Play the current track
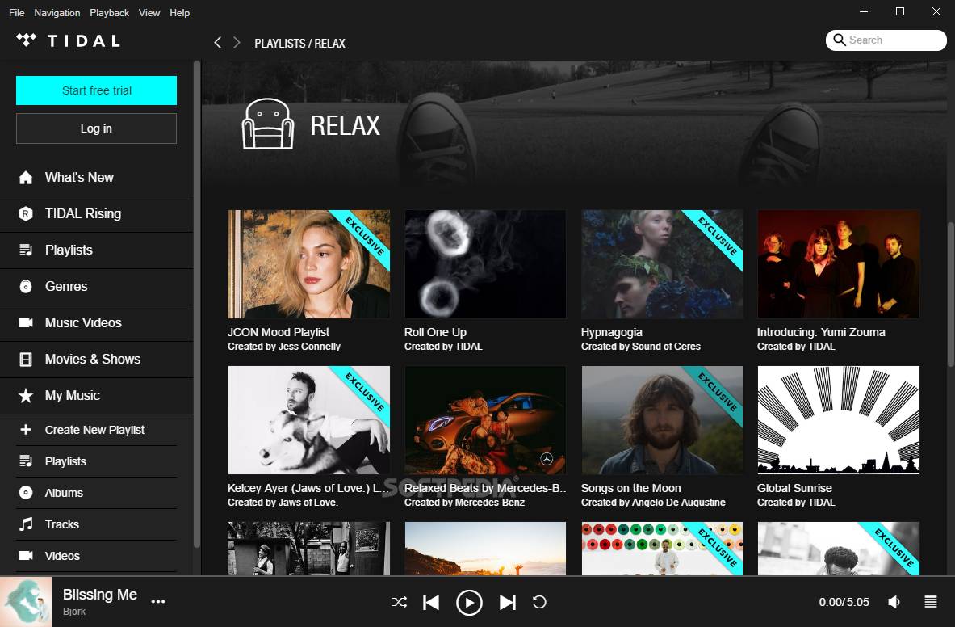 [469, 603]
